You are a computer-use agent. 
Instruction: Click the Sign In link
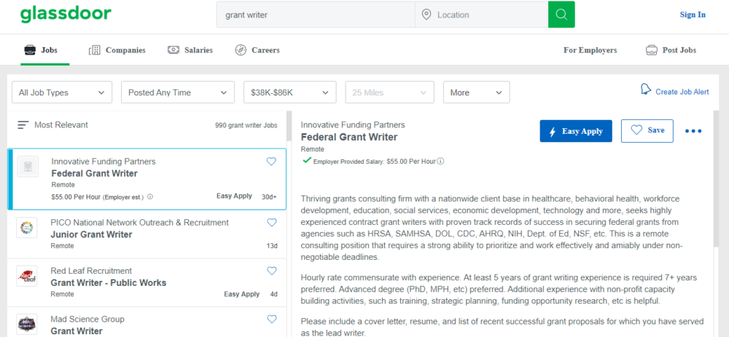(x=693, y=15)
